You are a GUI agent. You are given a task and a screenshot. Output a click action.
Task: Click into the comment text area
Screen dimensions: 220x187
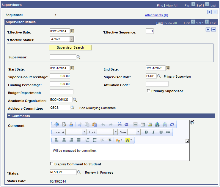click(120, 152)
